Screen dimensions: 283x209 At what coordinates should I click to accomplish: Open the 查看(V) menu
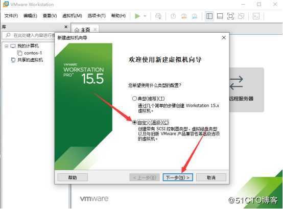pos(50,16)
